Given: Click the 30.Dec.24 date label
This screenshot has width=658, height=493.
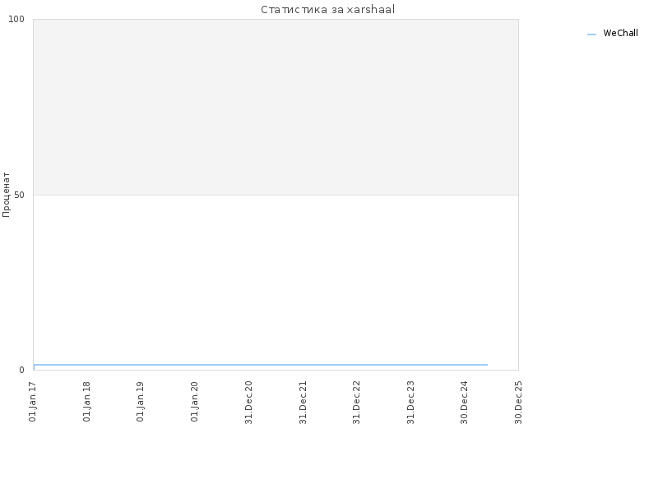Looking at the screenshot, I should click(464, 403).
